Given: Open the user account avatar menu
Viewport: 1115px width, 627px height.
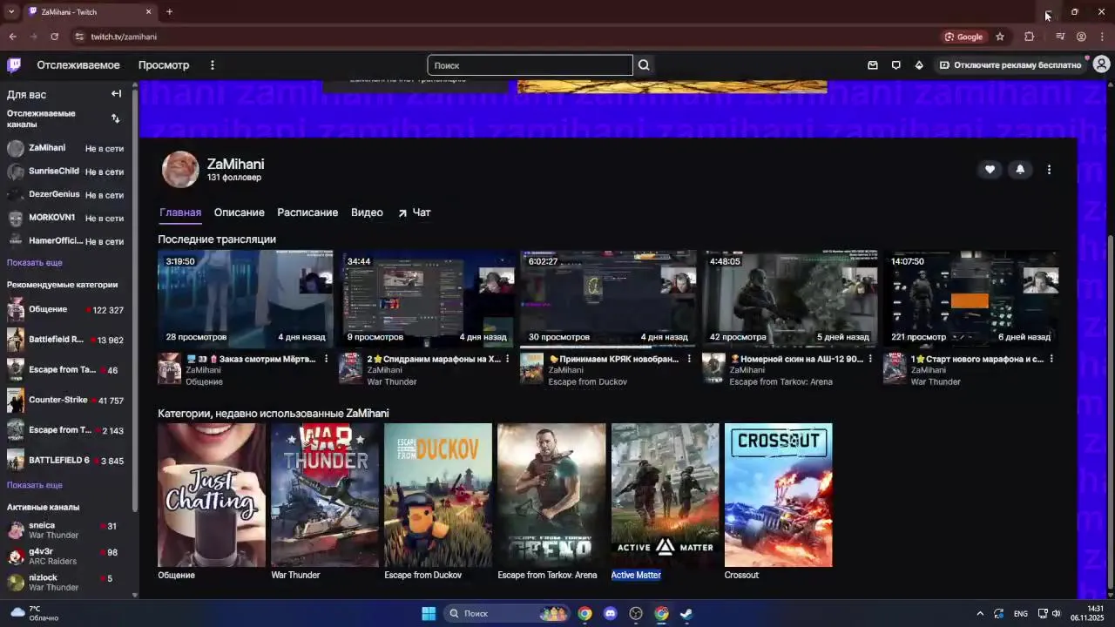Looking at the screenshot, I should tap(1101, 64).
